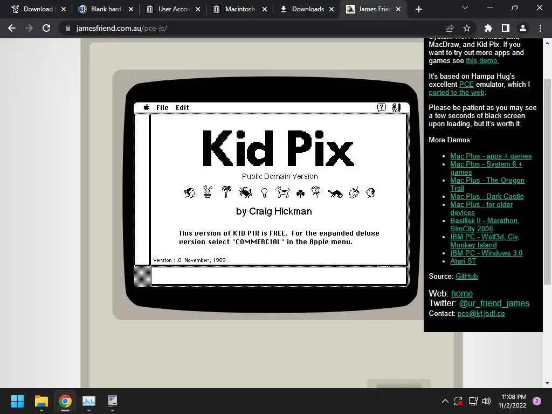Open IBM PC - Windows 3.0 demo
The width and height of the screenshot is (552, 414).
tap(486, 253)
